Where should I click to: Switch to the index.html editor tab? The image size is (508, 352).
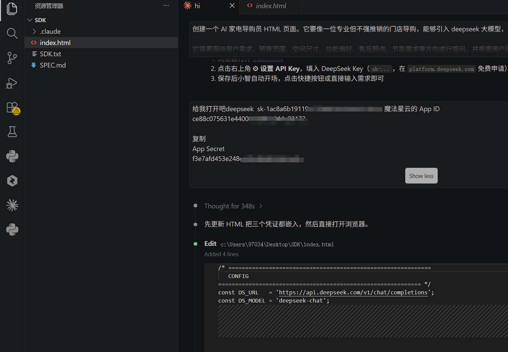click(x=271, y=6)
